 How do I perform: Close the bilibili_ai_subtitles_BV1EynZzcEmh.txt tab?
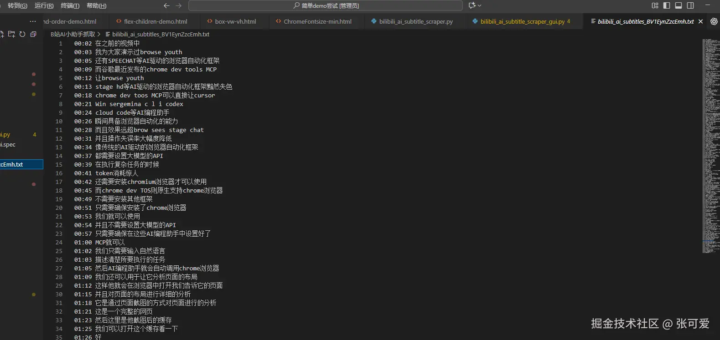[x=700, y=21]
